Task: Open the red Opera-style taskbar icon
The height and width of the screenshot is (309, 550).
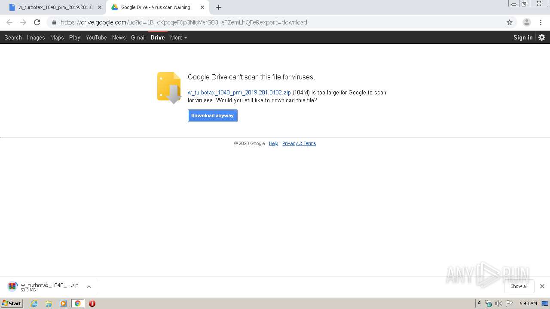Action: [x=92, y=303]
